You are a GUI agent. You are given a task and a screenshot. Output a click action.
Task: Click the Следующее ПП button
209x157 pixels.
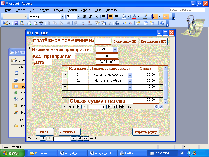pyautogui.click(x=125, y=42)
